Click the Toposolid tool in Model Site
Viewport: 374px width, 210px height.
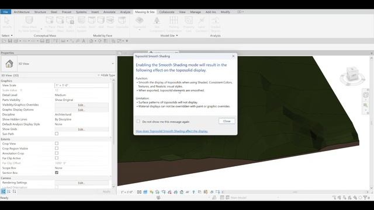[140, 23]
